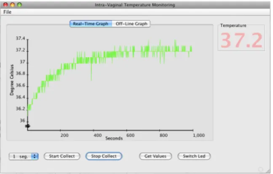Click the Degree Celsius axis label
273x174 pixels.
(x=12, y=80)
